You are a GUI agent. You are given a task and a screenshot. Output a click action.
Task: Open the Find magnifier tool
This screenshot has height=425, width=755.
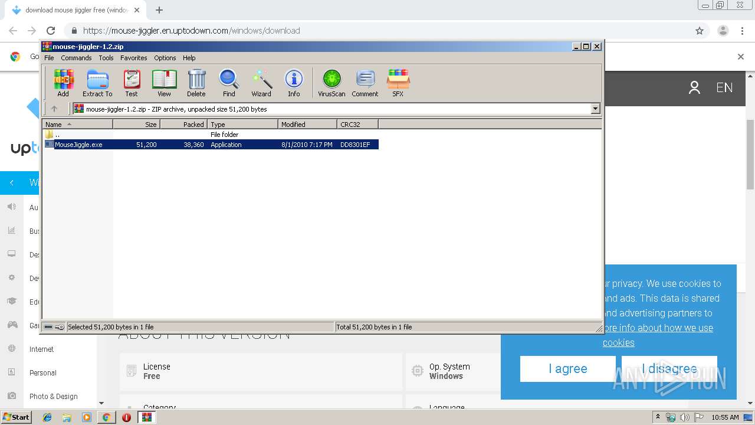229,83
